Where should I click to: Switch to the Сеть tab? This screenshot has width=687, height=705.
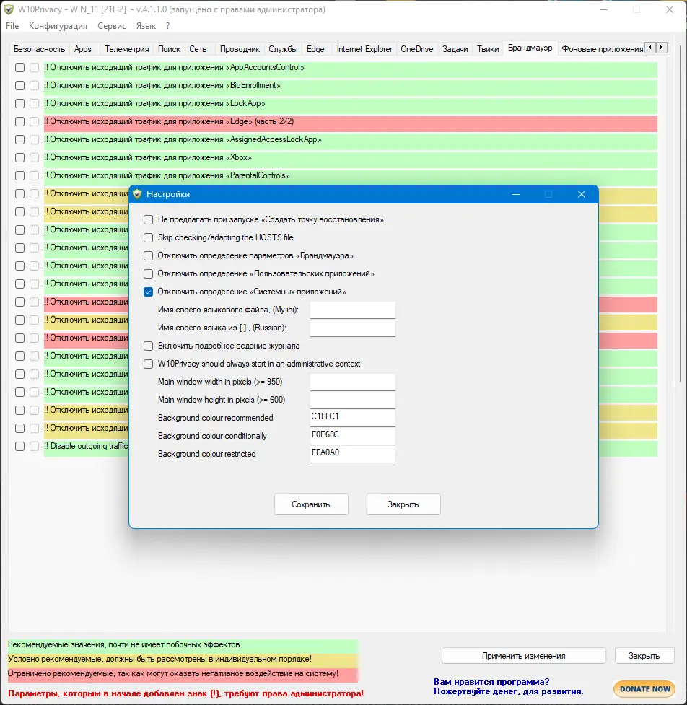[x=198, y=49]
